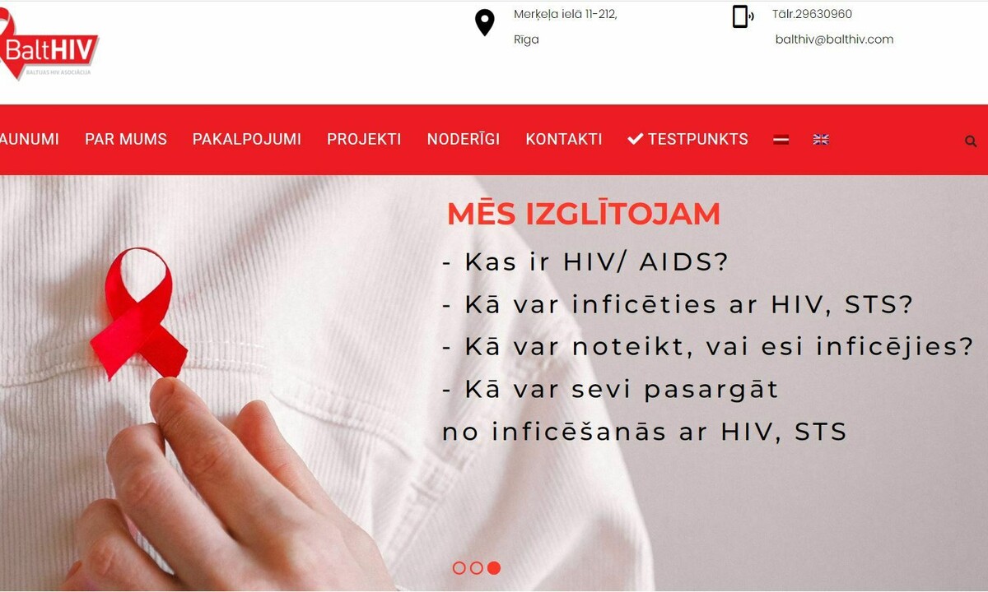Switch language with the Latvian flag
Image resolution: width=988 pixels, height=592 pixels.
781,140
